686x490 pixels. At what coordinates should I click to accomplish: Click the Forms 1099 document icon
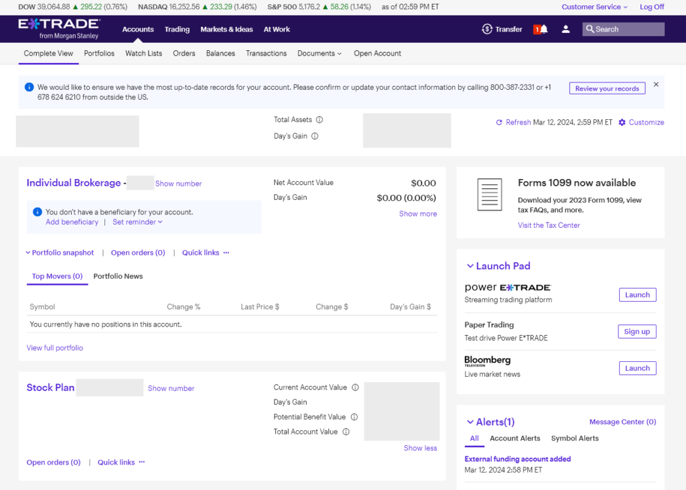click(490, 194)
